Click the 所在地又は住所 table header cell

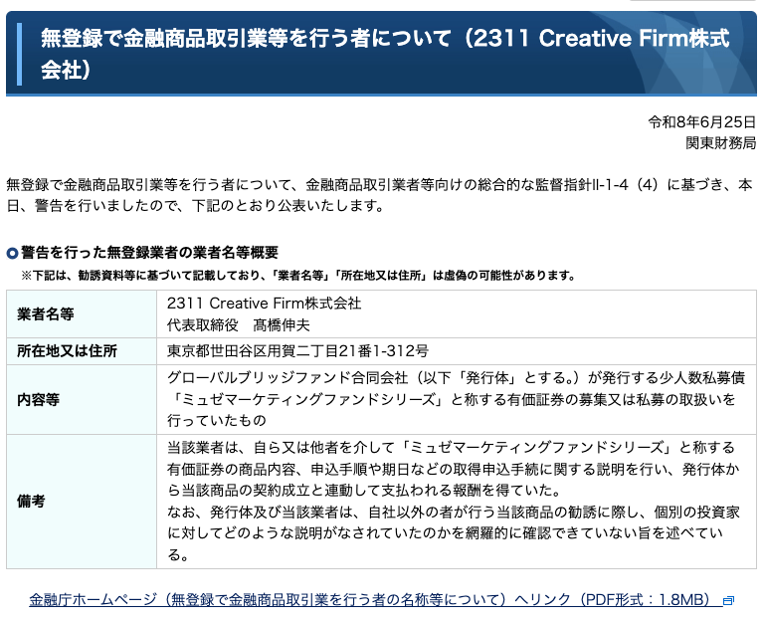[82, 351]
